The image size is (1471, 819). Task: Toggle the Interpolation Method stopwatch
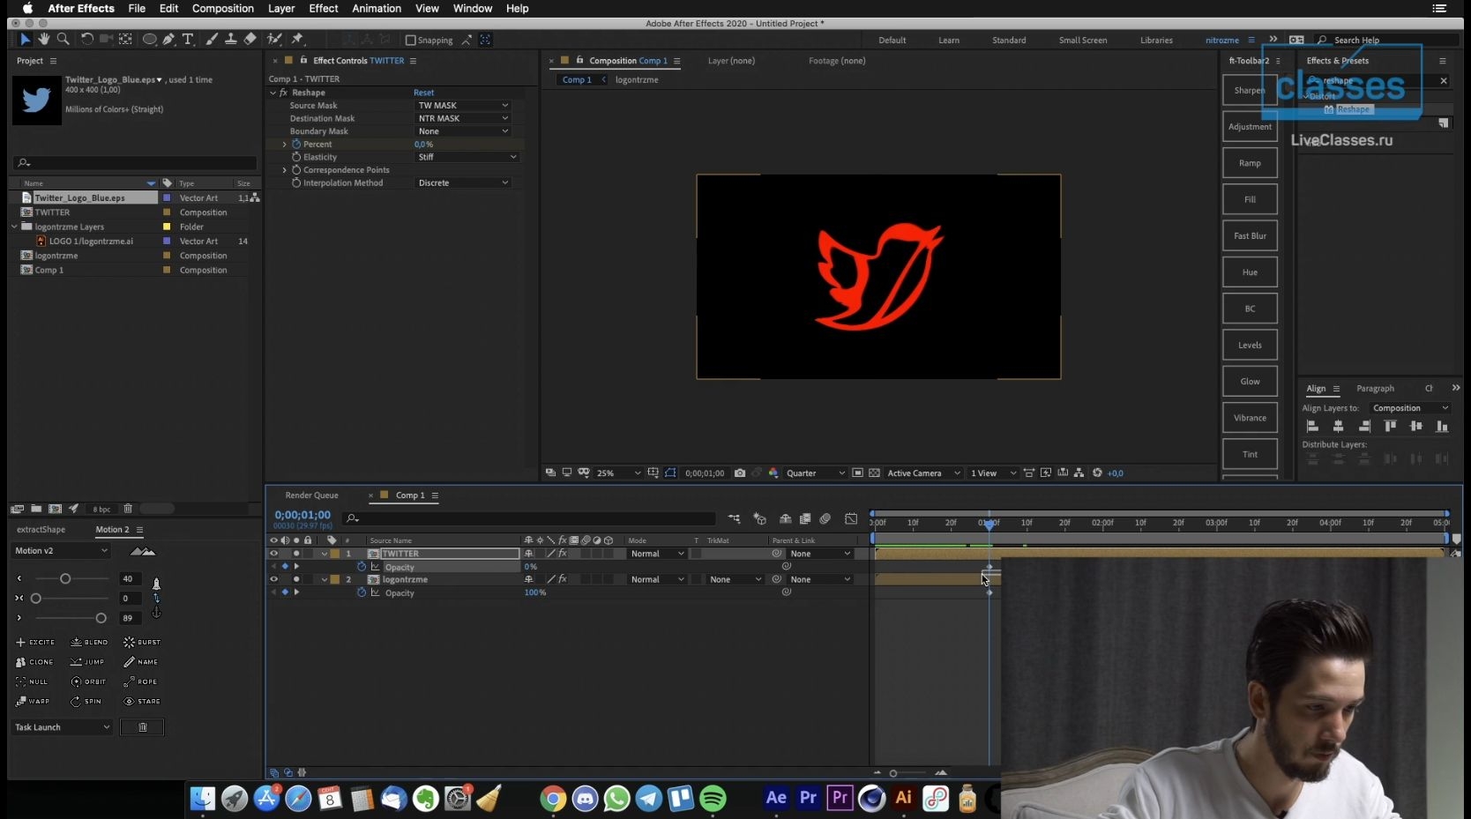click(x=296, y=182)
